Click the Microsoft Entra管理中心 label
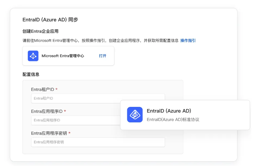254x166 pixels. (63, 56)
